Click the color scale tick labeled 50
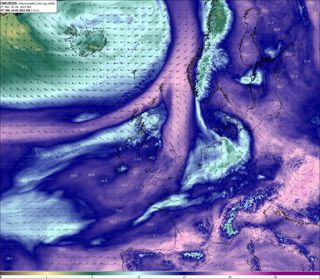The width and height of the screenshot is (320, 279). [x=275, y=277]
